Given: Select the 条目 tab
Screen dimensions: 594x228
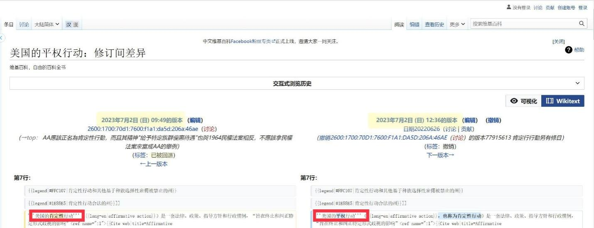Looking at the screenshot, I should (x=9, y=25).
